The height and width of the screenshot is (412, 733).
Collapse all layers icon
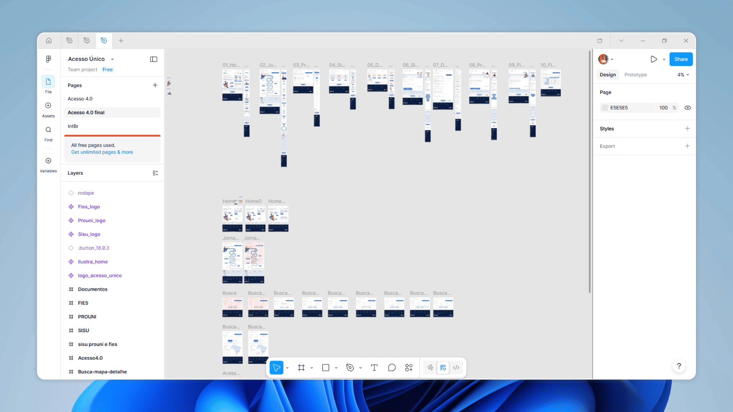coord(155,173)
